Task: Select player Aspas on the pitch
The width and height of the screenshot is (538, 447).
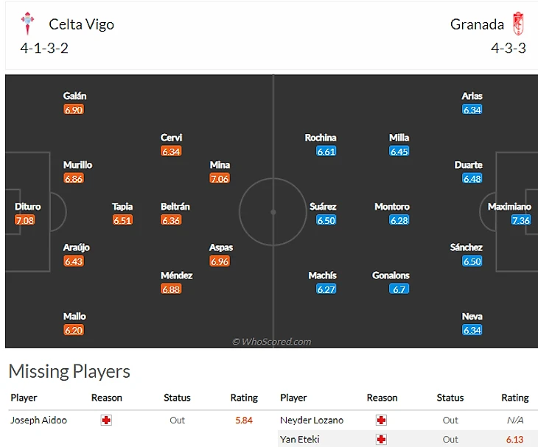Action: click(221, 248)
